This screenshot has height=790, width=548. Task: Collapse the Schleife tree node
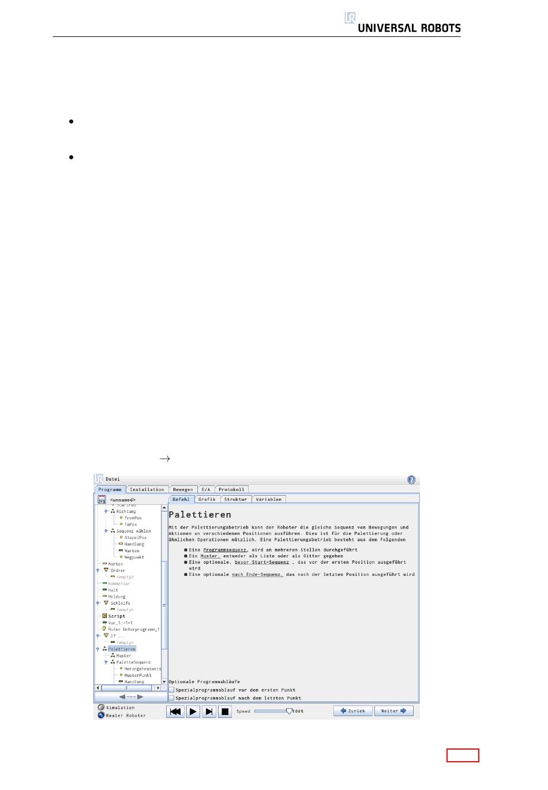coord(98,603)
